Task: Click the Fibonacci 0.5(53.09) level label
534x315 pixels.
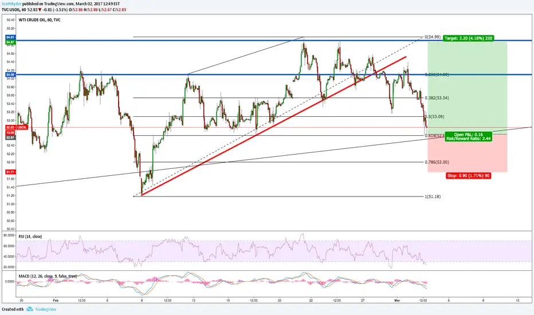Action: [434, 116]
